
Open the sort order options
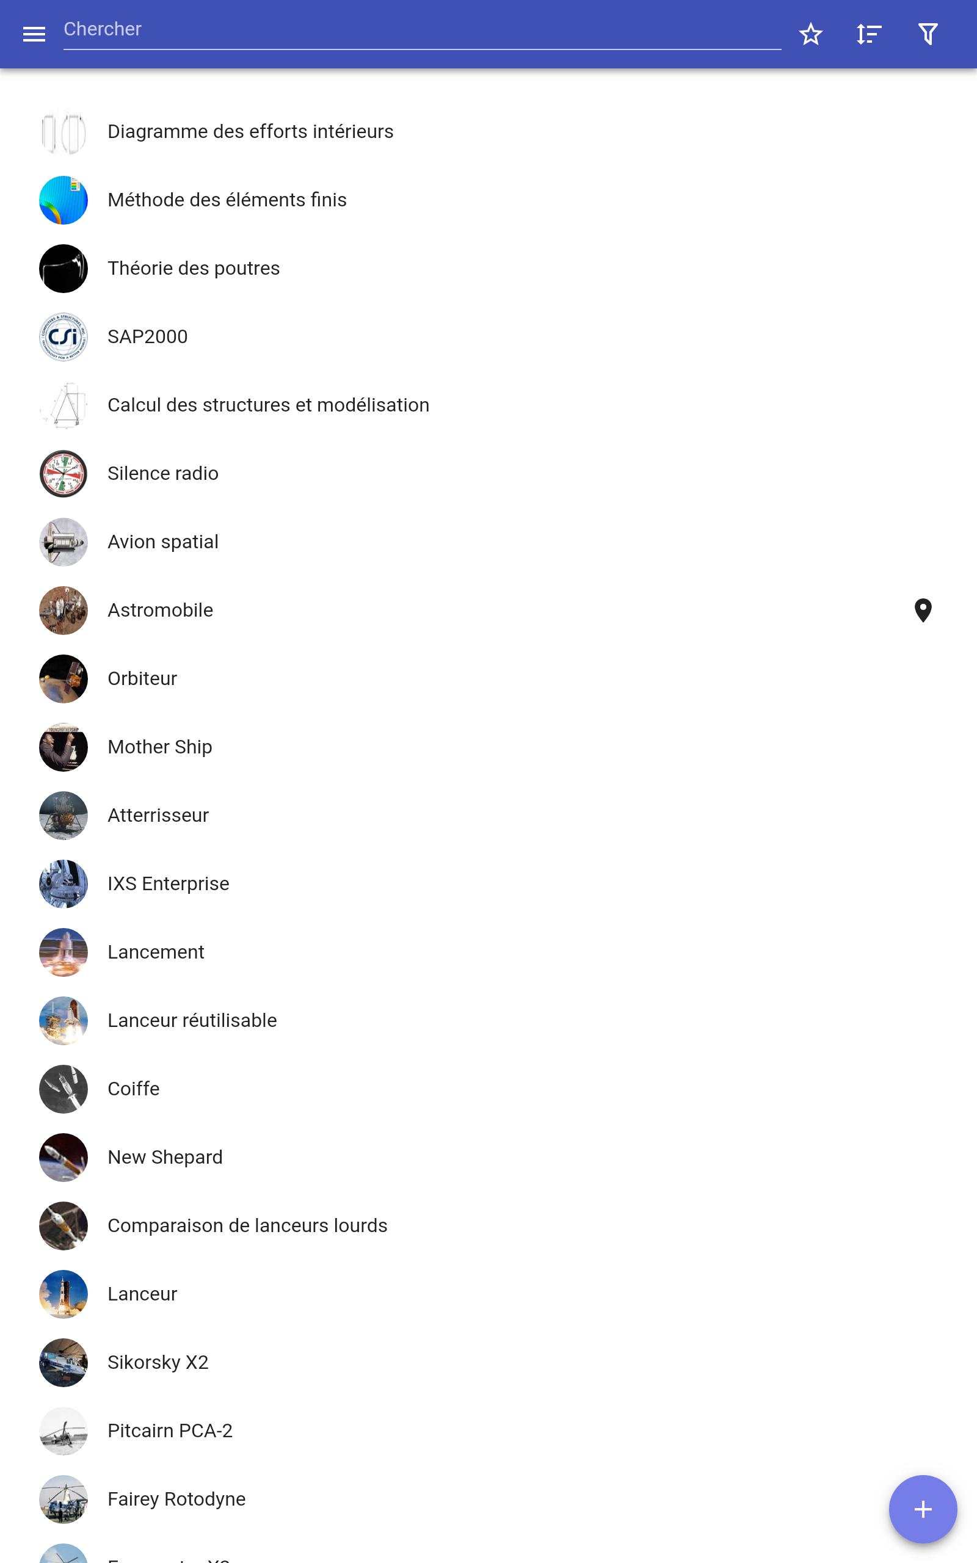click(x=868, y=34)
